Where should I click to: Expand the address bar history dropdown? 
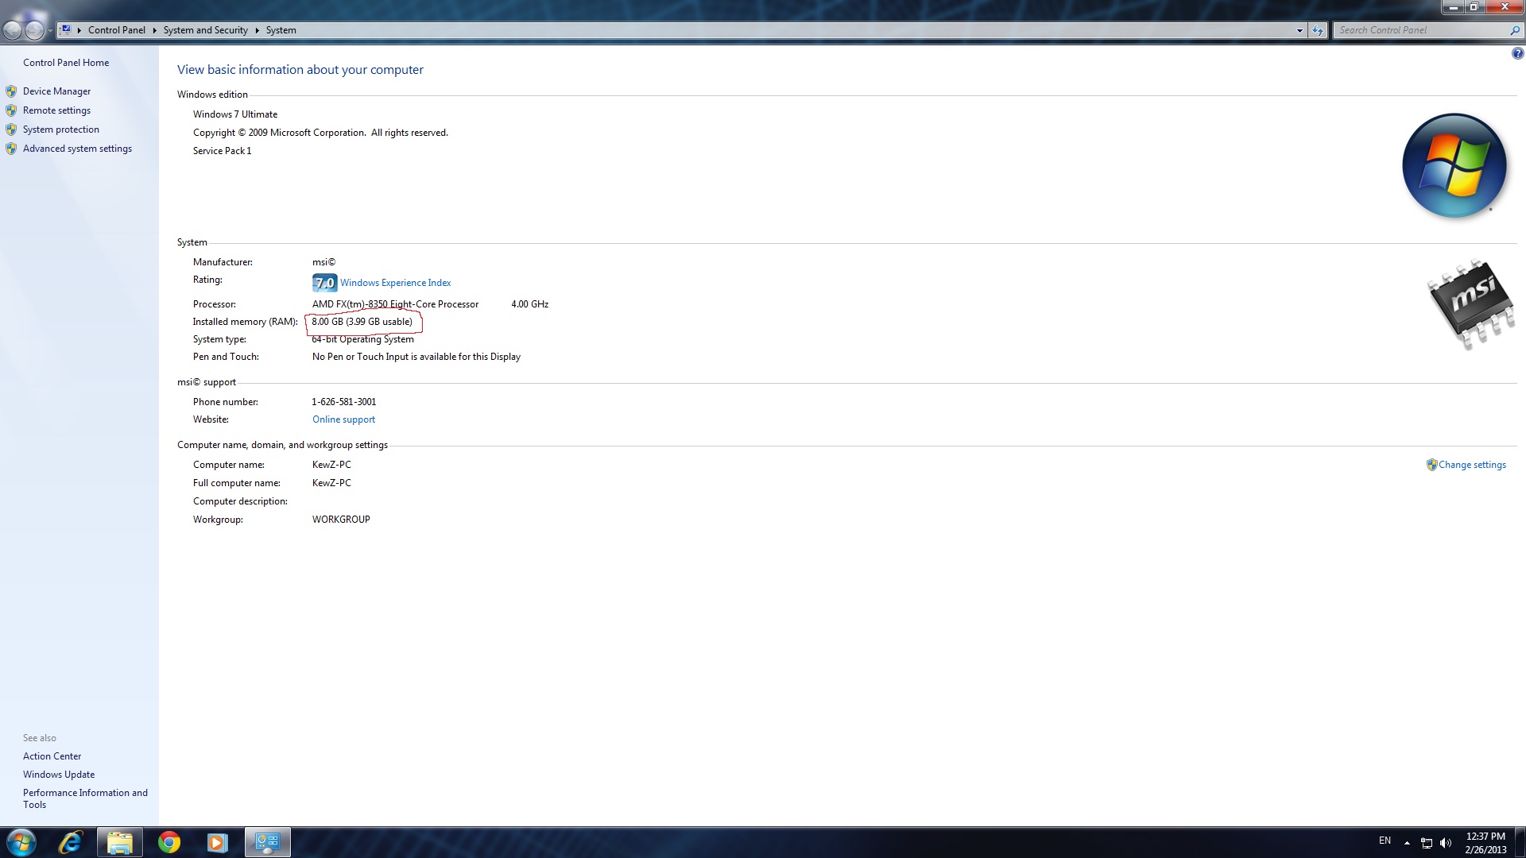click(x=1299, y=30)
